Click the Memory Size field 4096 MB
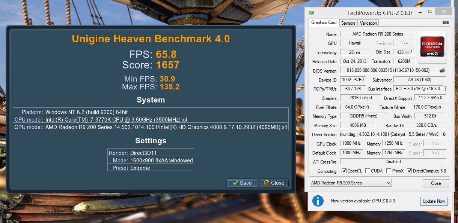 (358, 125)
